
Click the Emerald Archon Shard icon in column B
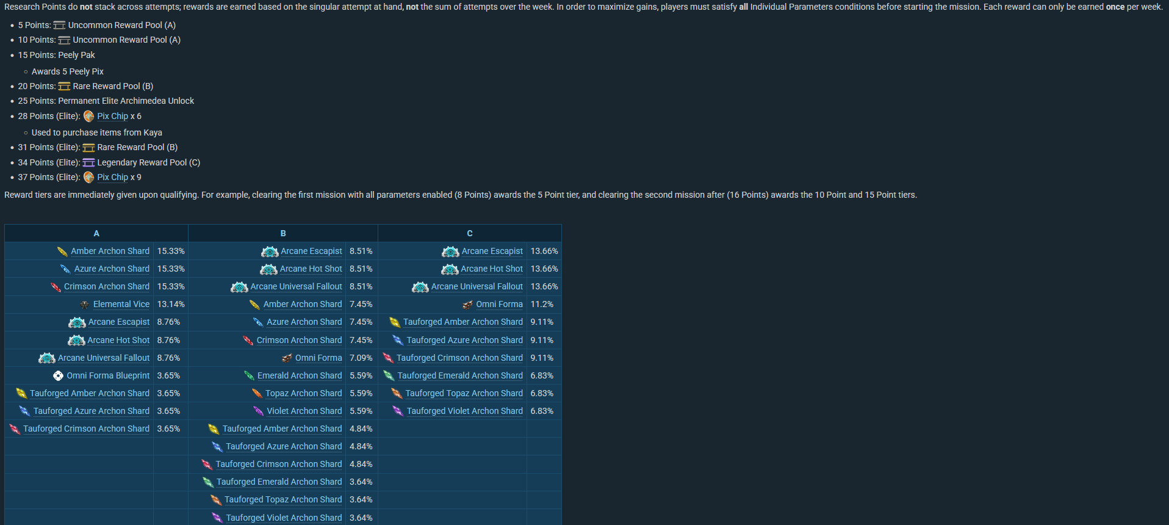[x=249, y=376]
